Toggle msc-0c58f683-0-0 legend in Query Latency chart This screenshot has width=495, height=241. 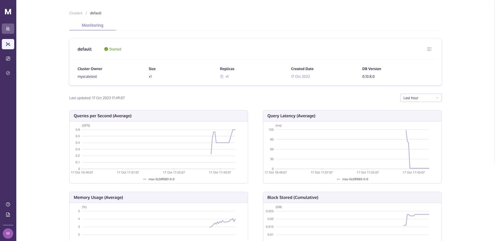(x=352, y=179)
